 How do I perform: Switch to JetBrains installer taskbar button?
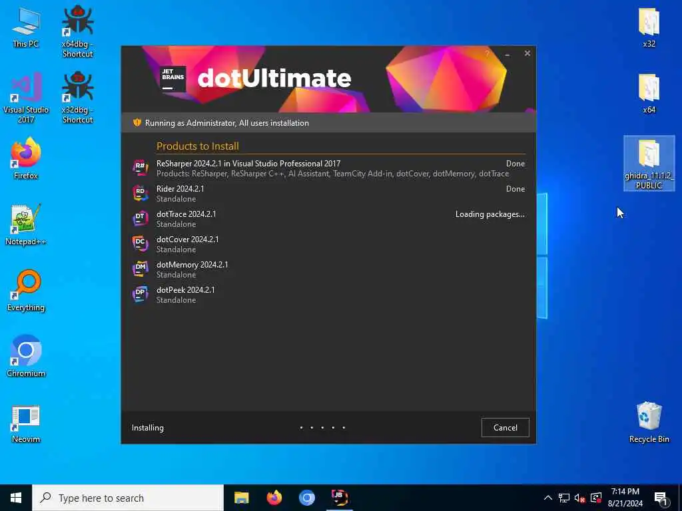(x=339, y=498)
